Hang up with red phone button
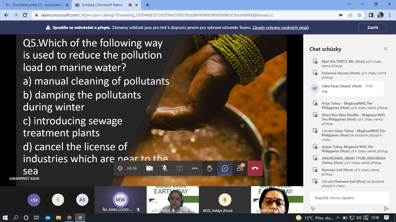This screenshot has height=222, width=396. pyautogui.click(x=255, y=168)
